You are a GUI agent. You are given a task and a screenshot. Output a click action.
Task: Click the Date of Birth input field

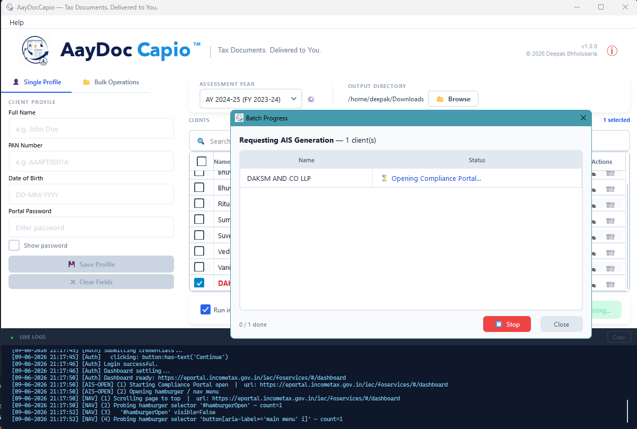point(91,195)
